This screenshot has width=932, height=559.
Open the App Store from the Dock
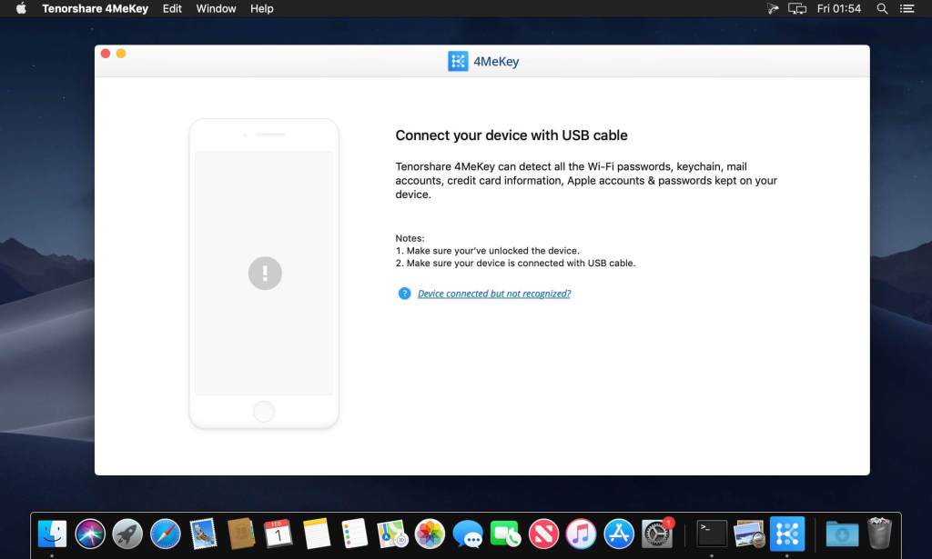pyautogui.click(x=619, y=534)
